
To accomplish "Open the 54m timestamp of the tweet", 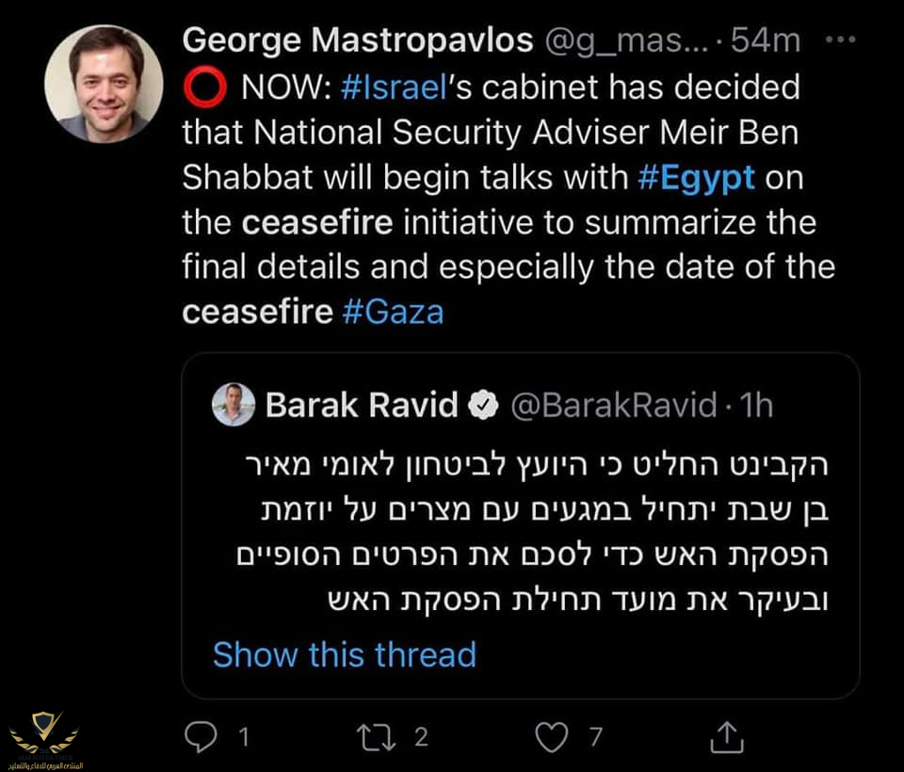I will [x=765, y=40].
